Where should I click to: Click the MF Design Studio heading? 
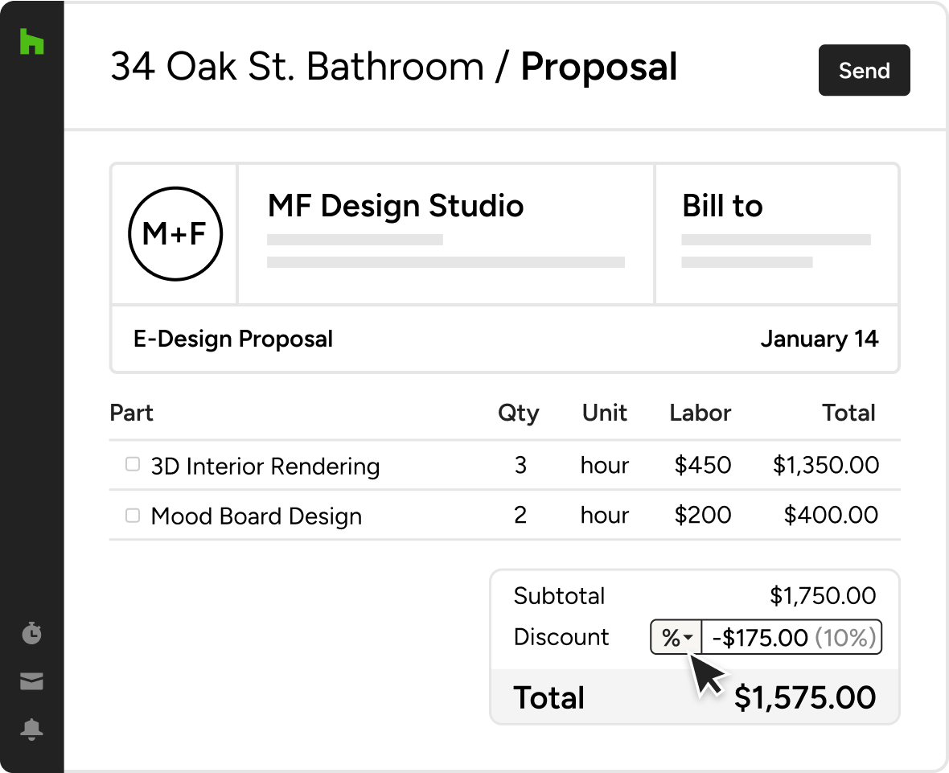[x=396, y=207]
